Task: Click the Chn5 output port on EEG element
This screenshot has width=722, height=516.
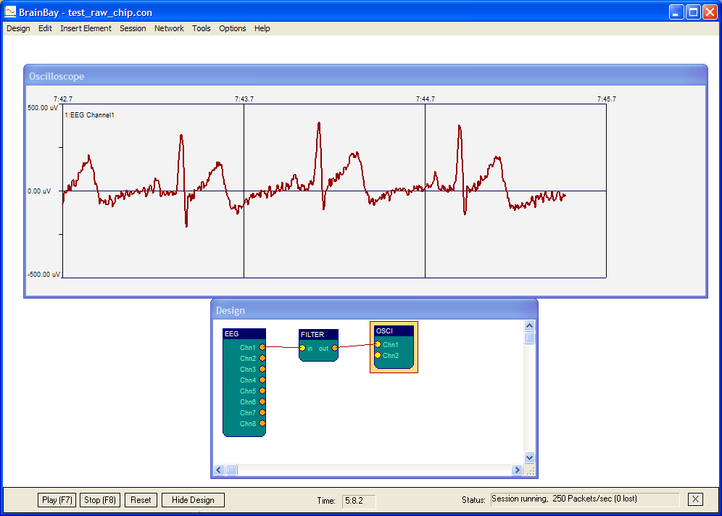Action: tap(262, 391)
